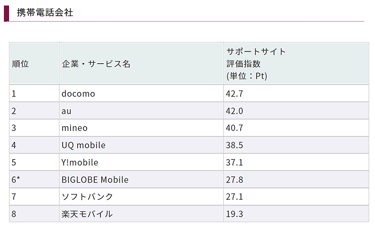The image size is (375, 228).
Task: Click the 42.7 score value
Action: (235, 94)
